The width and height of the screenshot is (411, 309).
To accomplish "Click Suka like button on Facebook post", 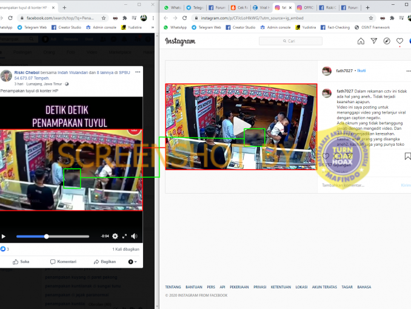I will tap(21, 262).
